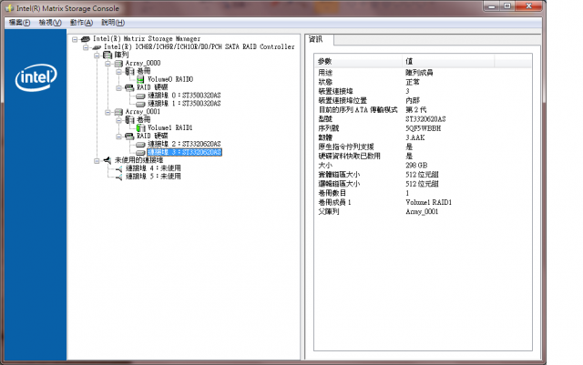Click the serial number value 5QF5WBBH

[423, 128]
